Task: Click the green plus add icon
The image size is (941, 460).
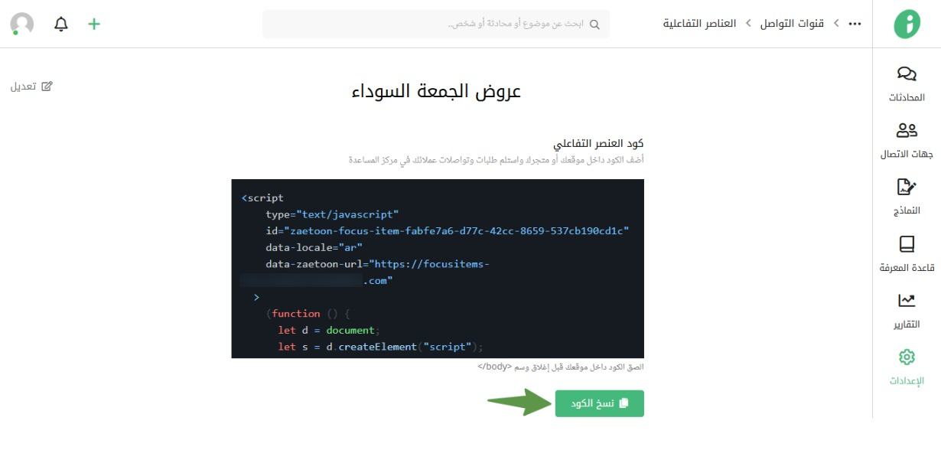Action: [94, 24]
